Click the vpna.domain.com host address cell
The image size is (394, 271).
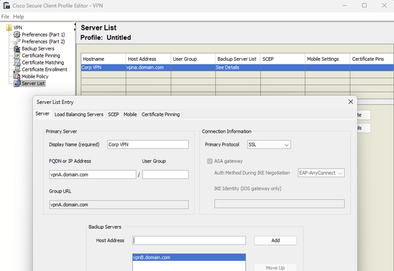tap(148, 67)
